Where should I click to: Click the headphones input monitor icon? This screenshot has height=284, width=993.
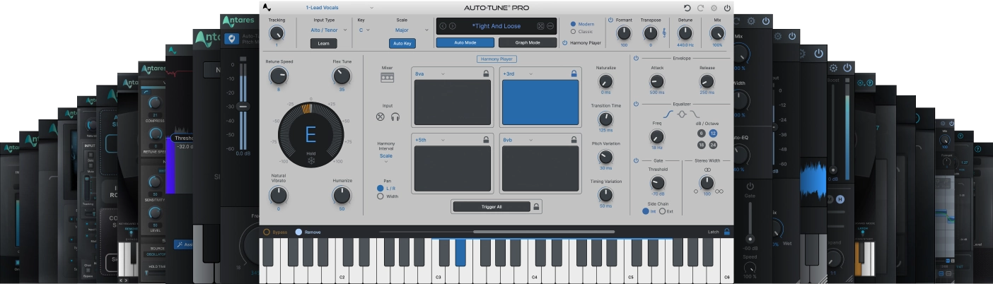(395, 117)
